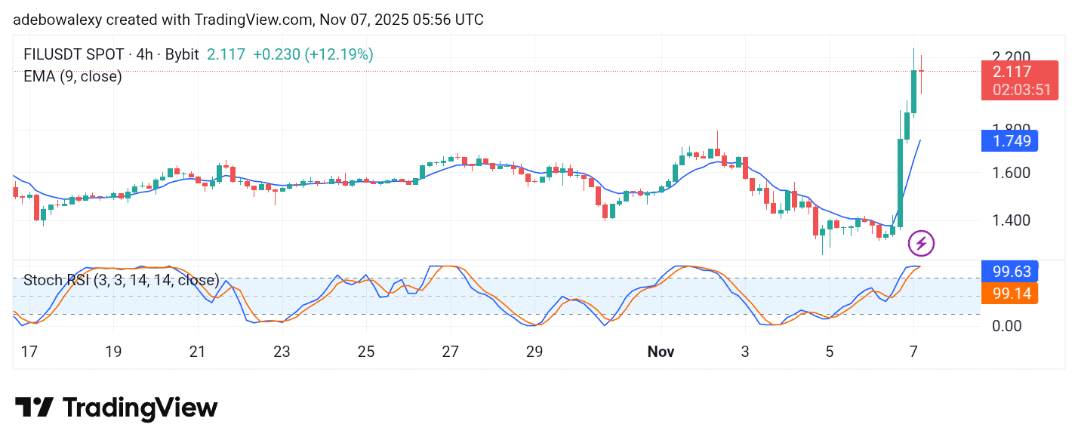Viewport: 1078px width, 446px height.
Task: Click the purple lightning bolt event icon
Action: [x=922, y=242]
